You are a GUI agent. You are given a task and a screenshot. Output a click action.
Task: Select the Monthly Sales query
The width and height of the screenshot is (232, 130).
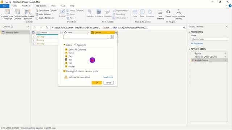point(15,32)
